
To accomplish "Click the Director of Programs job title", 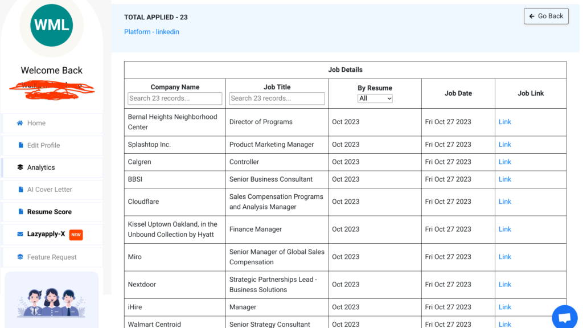I will pos(261,122).
